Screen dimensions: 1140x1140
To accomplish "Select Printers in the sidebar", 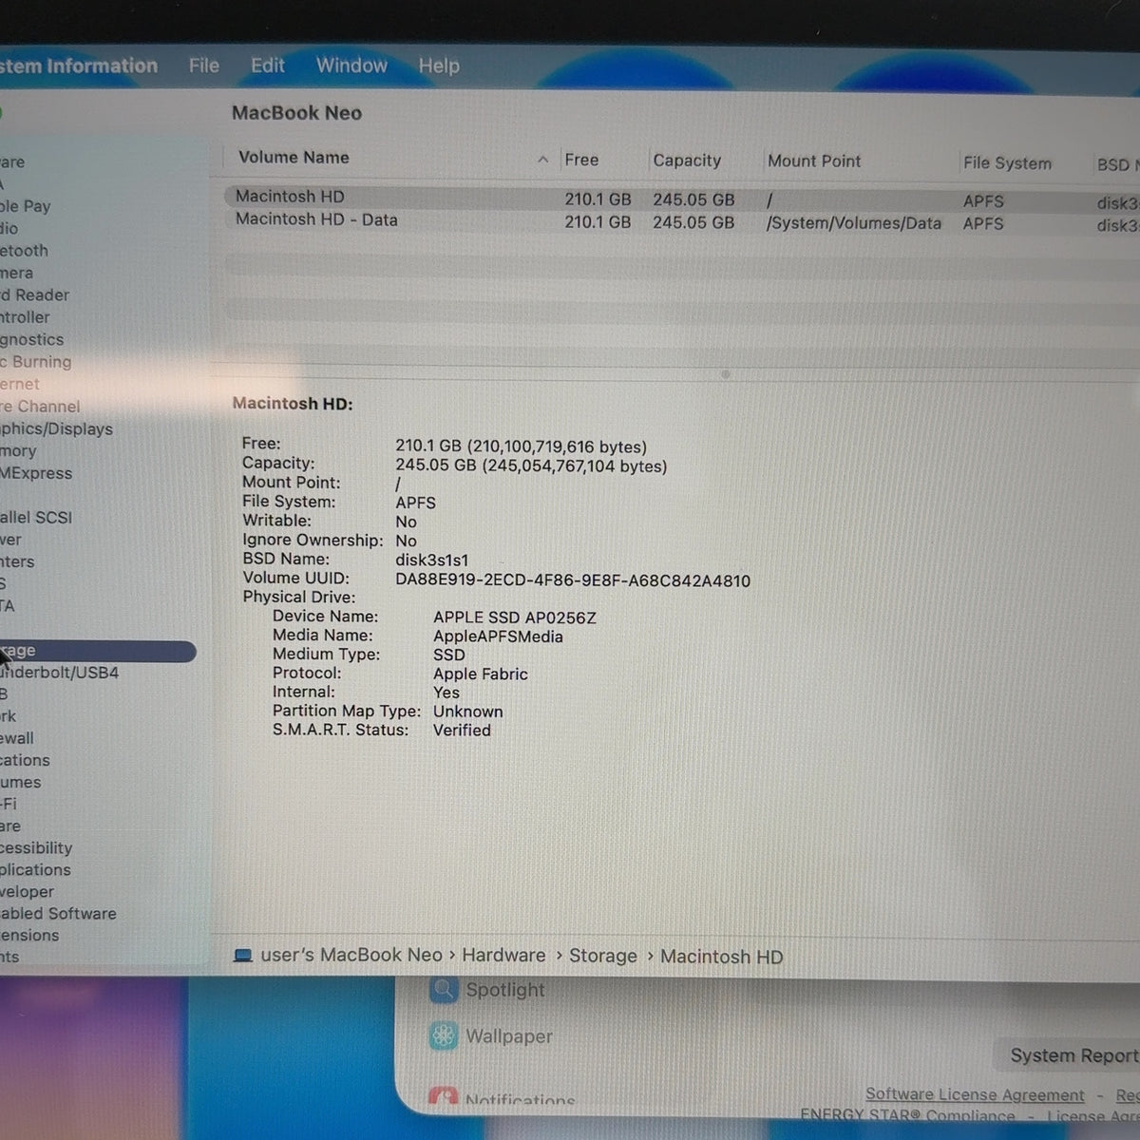I will [x=17, y=561].
